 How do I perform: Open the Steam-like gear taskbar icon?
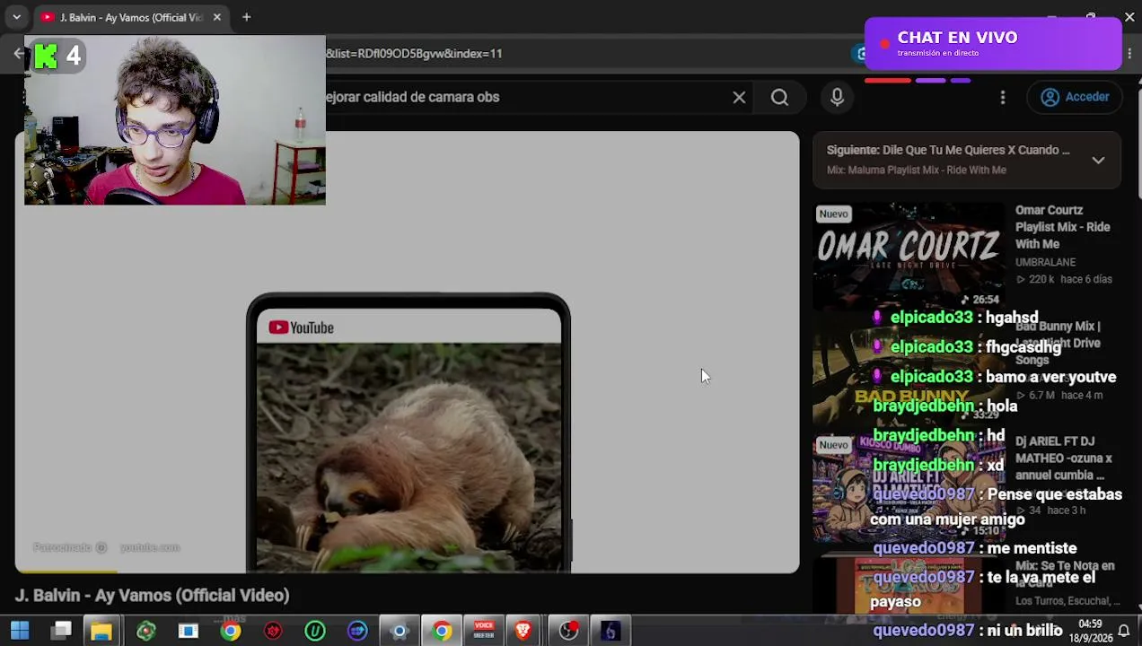(x=400, y=631)
